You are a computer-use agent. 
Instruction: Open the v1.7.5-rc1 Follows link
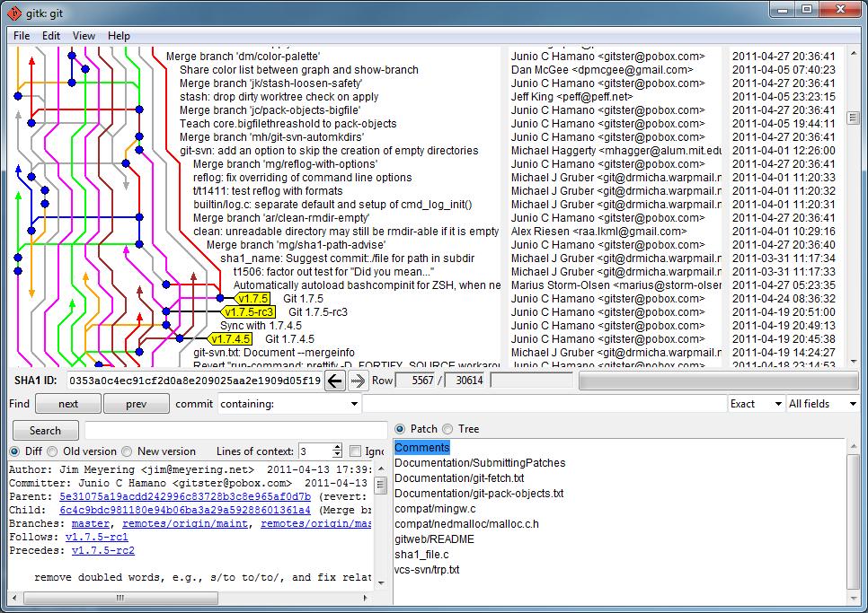(x=96, y=537)
